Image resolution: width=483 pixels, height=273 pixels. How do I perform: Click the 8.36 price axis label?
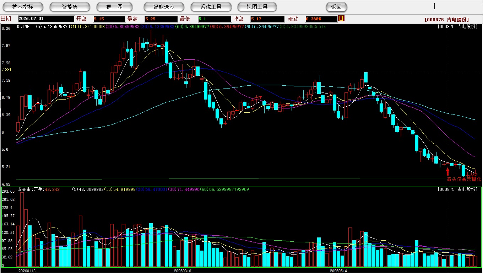pyautogui.click(x=6, y=28)
